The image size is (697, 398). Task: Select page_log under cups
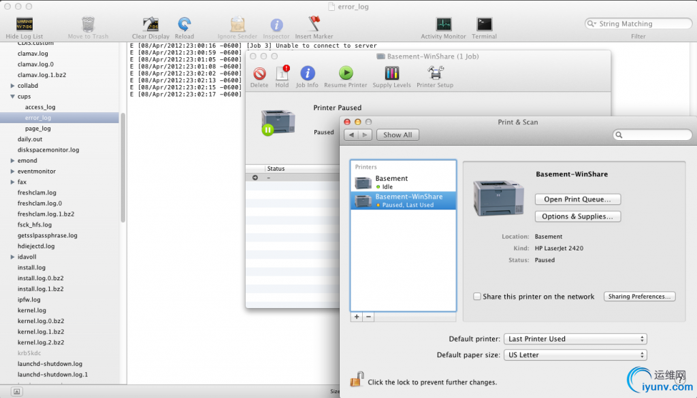38,129
